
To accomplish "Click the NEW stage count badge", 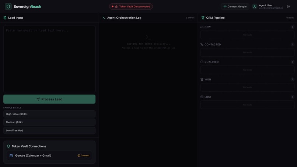I will coord(293,27).
